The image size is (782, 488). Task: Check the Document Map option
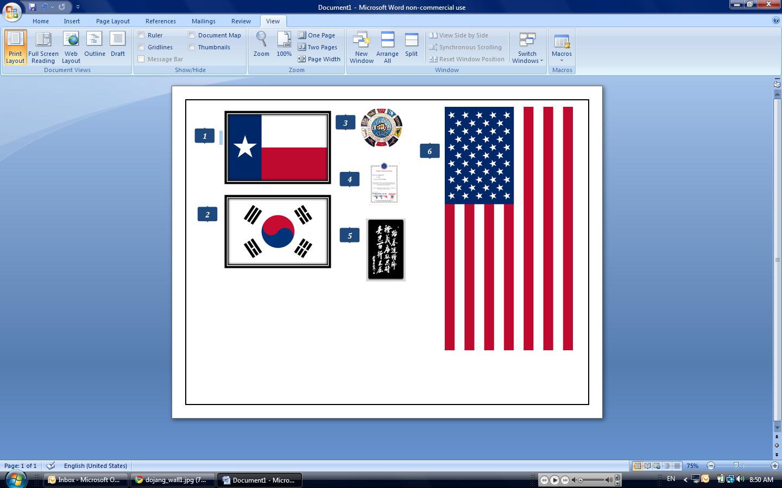pyautogui.click(x=192, y=35)
